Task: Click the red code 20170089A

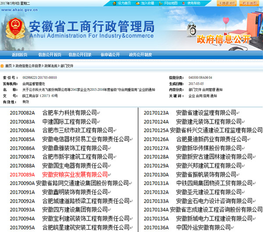Action: 22,175
